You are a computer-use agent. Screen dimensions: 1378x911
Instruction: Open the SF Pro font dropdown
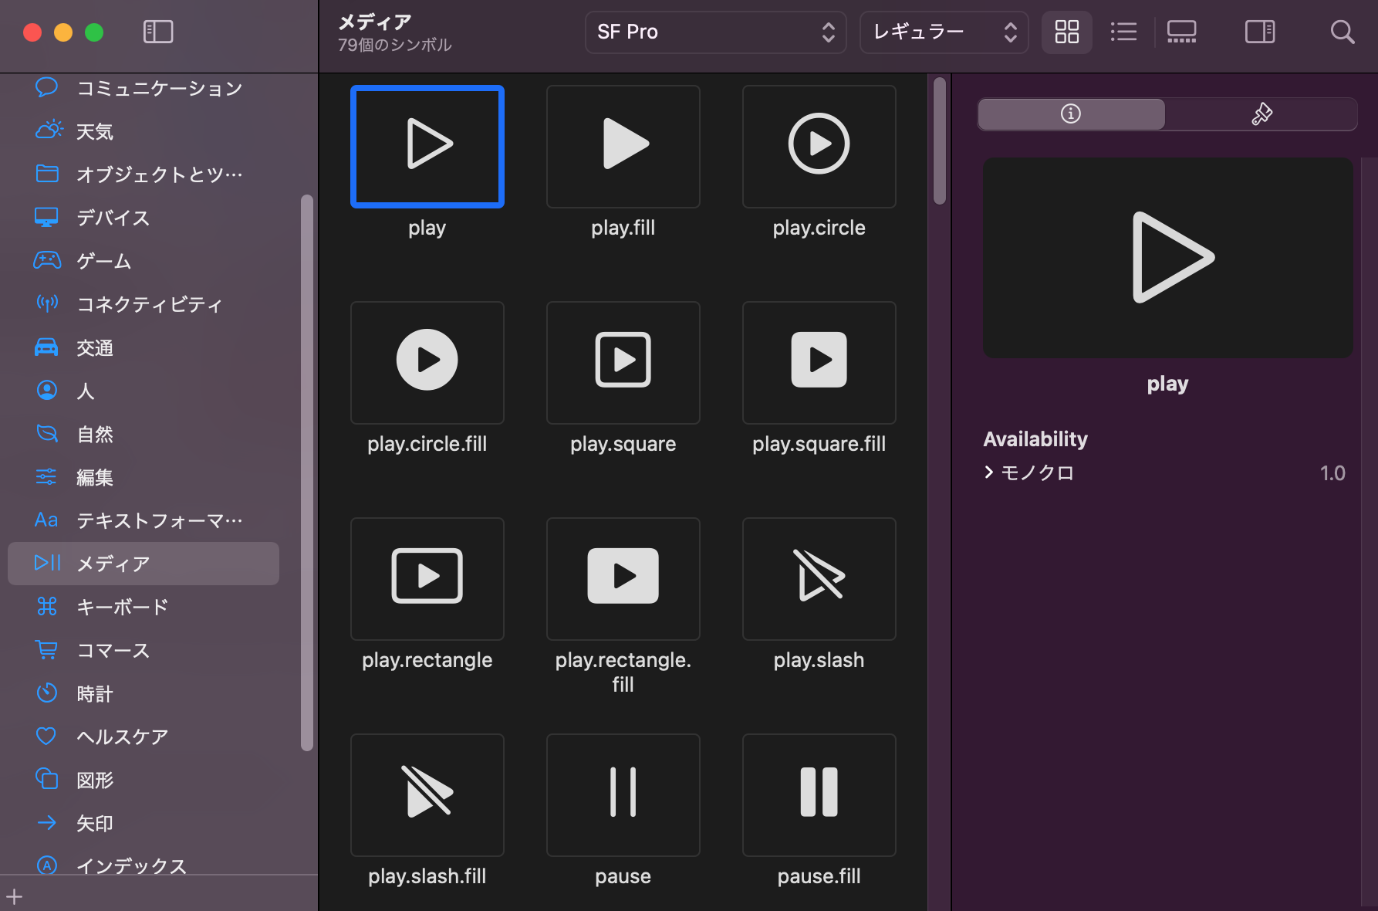716,32
